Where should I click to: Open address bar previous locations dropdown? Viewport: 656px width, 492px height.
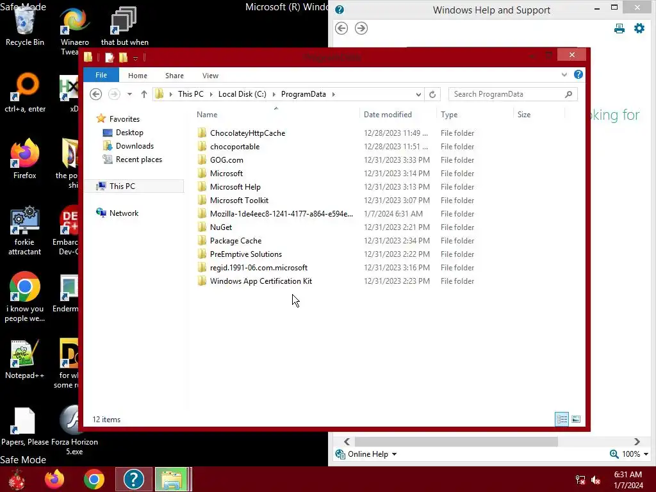click(x=418, y=95)
